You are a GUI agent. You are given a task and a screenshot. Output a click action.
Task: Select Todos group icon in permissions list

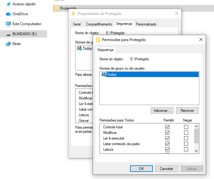tap(104, 74)
